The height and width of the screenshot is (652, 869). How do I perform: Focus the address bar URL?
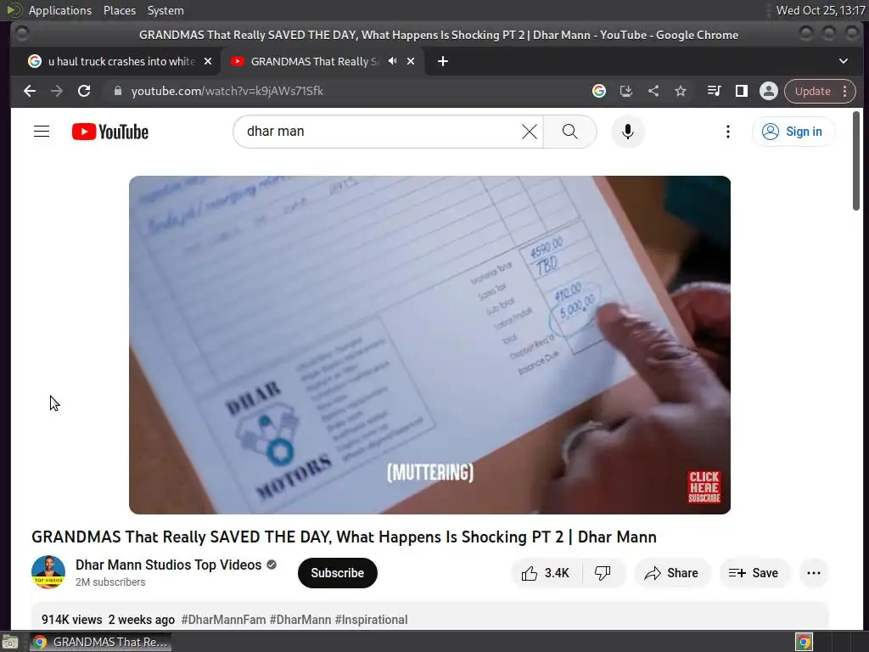point(227,91)
